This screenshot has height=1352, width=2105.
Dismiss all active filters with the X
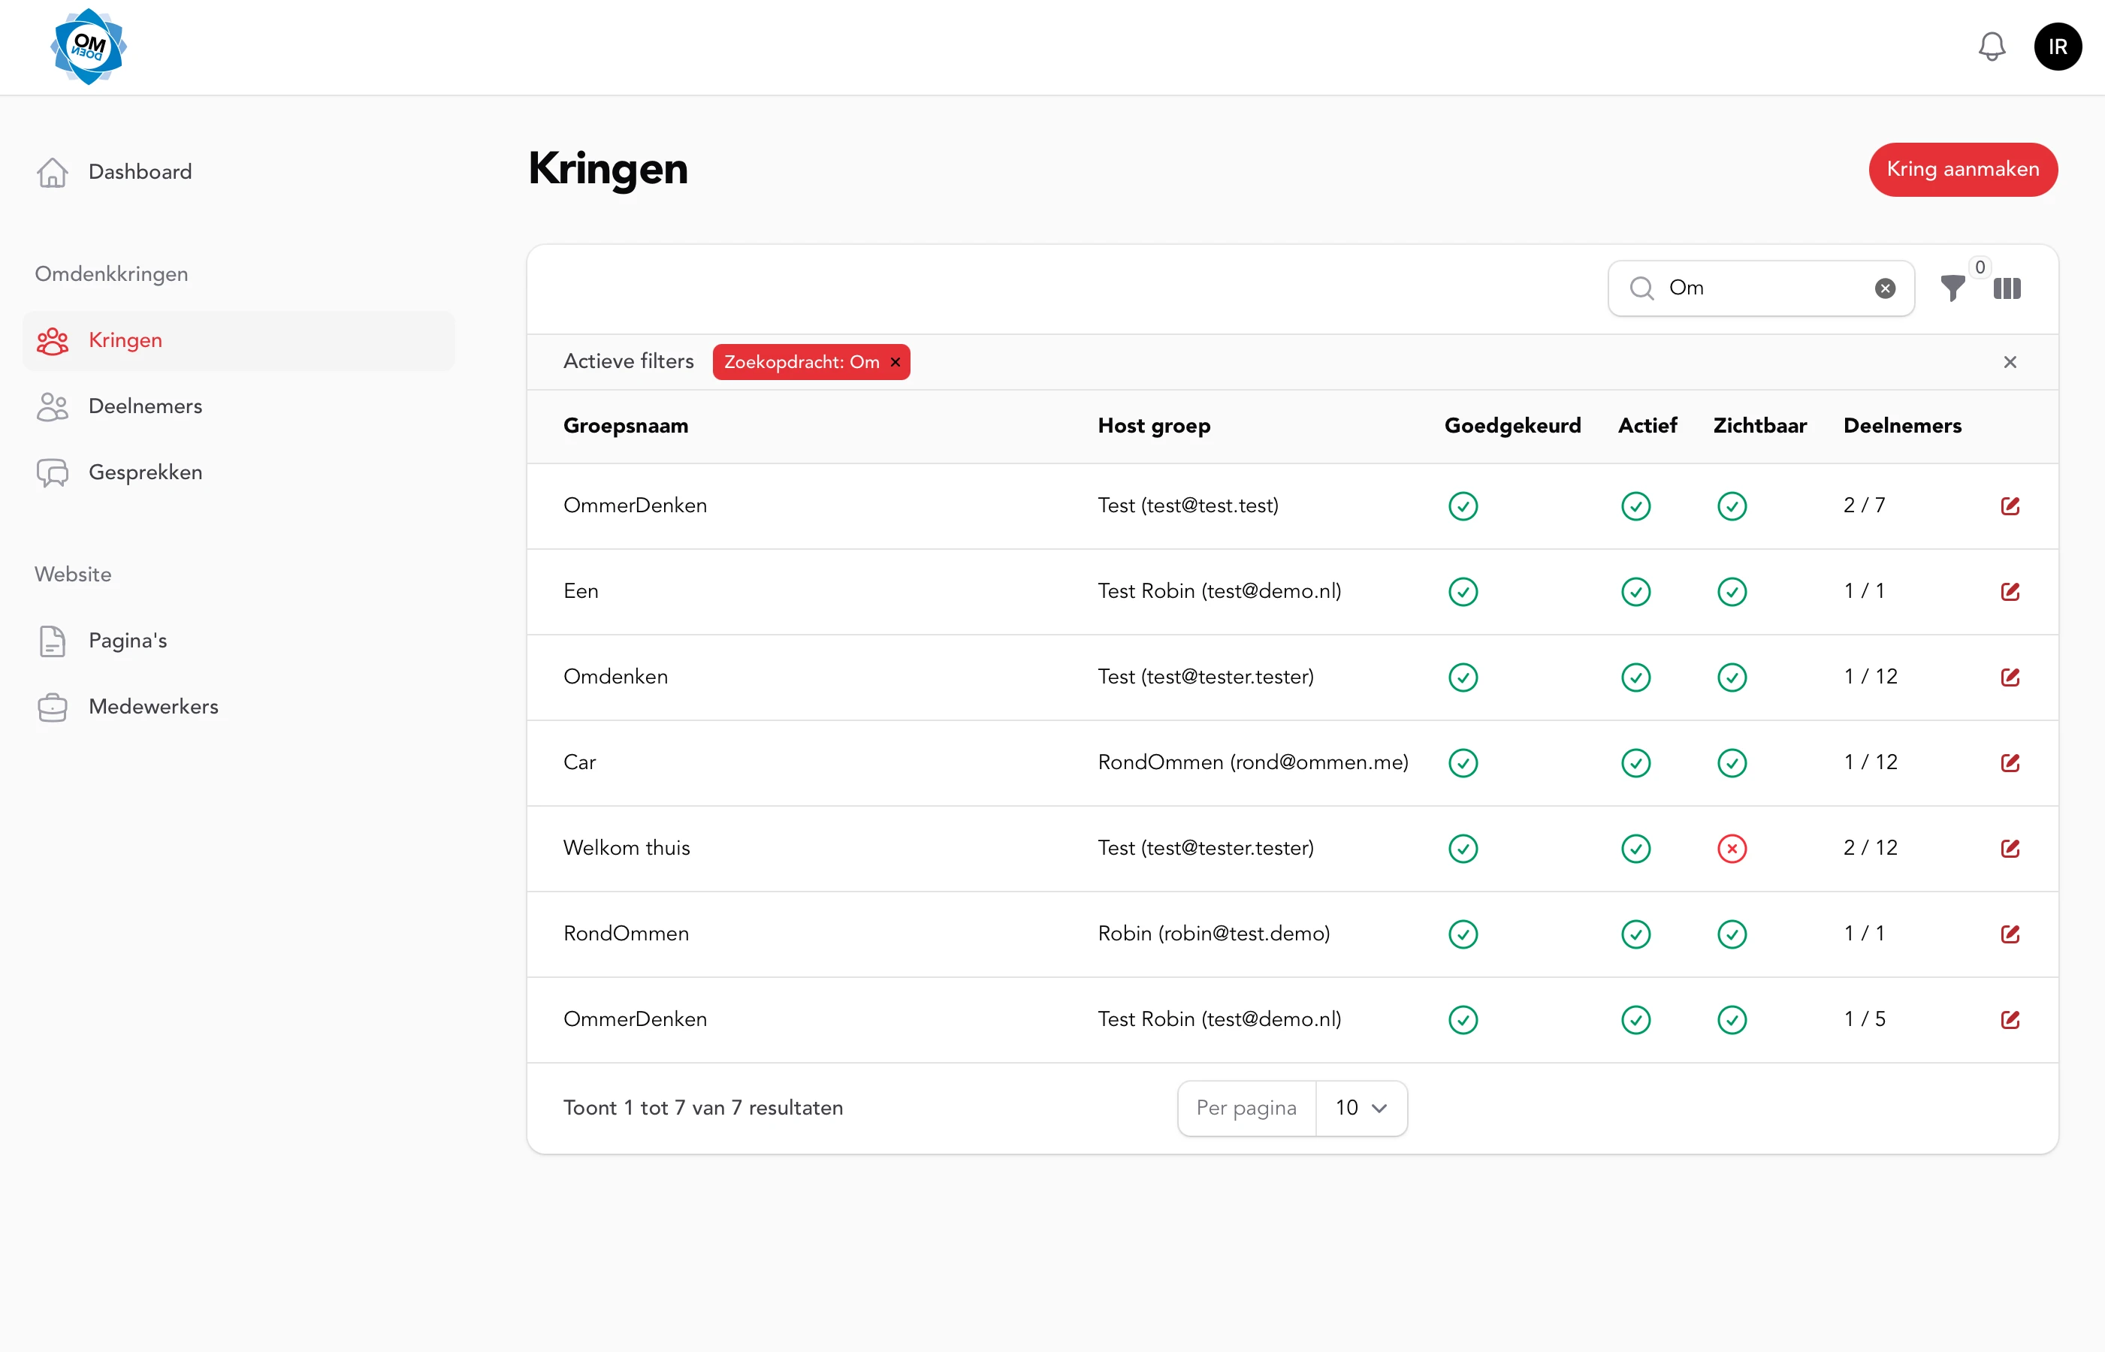click(x=2010, y=362)
